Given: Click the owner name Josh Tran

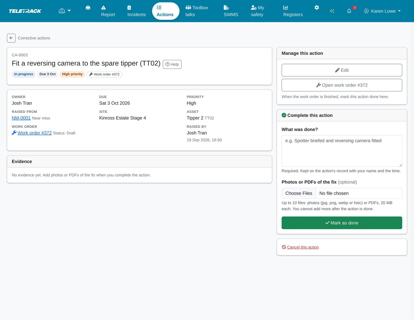Looking at the screenshot, I should [22, 103].
